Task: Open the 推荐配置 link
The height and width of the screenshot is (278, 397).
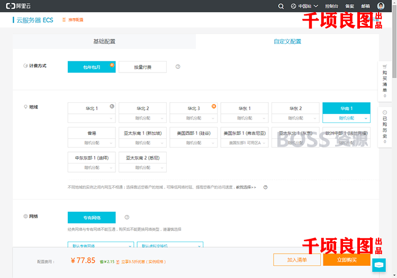Action: [76, 20]
